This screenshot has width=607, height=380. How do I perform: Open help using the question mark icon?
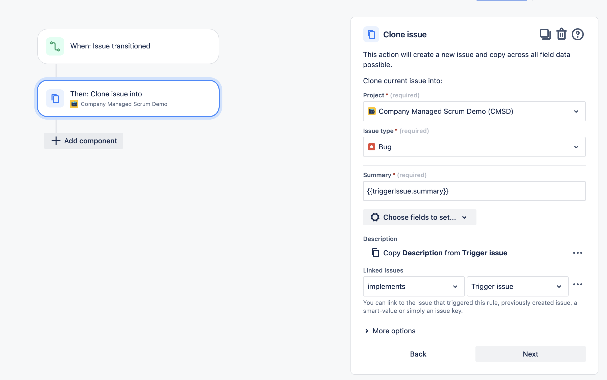click(578, 34)
